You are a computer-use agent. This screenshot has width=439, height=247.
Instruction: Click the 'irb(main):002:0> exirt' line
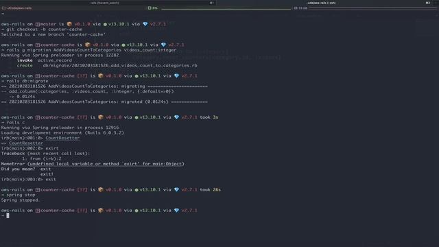pyautogui.click(x=30, y=148)
